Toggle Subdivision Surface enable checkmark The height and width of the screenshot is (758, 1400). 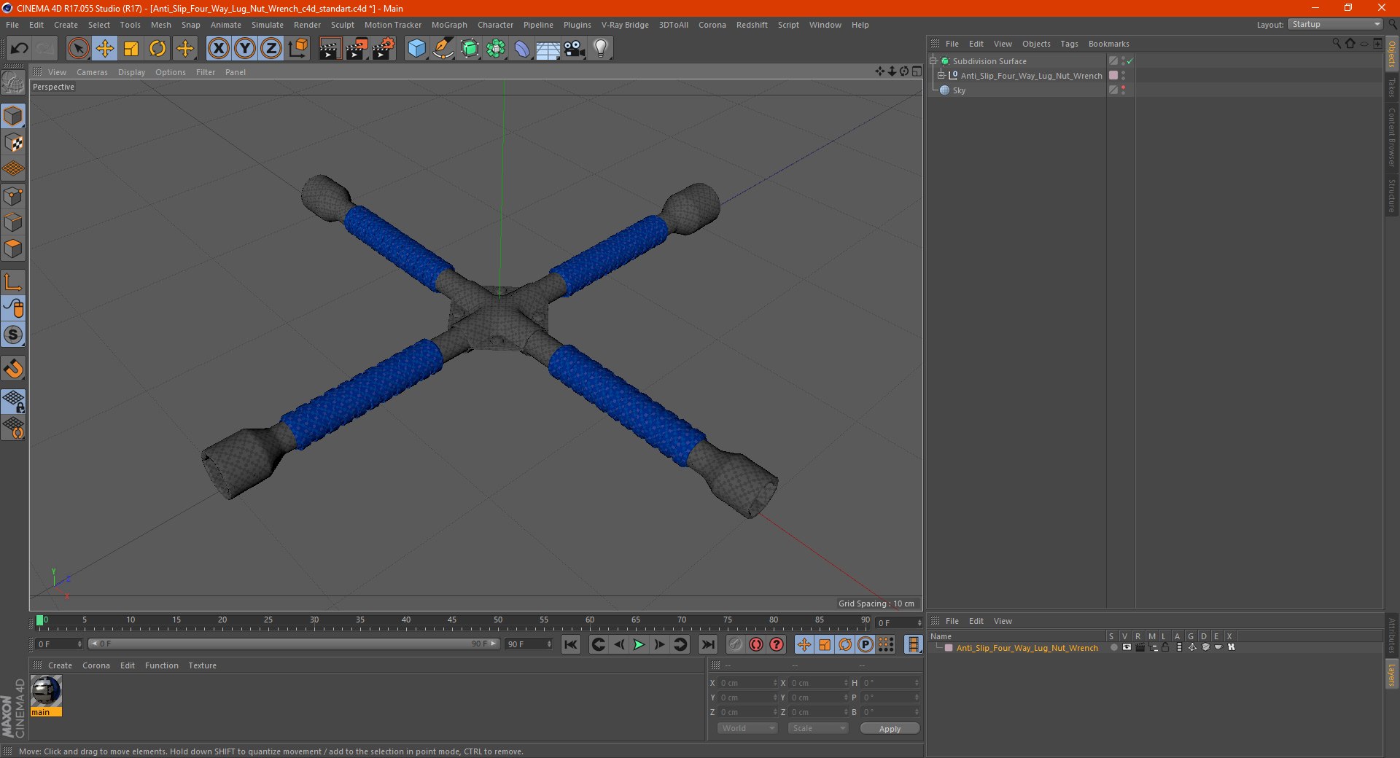1129,61
